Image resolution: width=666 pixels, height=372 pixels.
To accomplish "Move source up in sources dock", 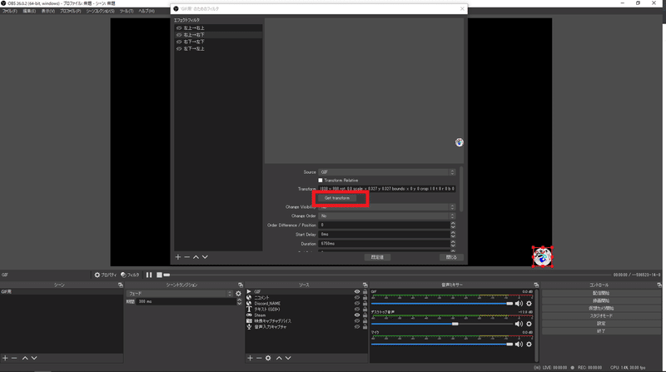I will 279,358.
